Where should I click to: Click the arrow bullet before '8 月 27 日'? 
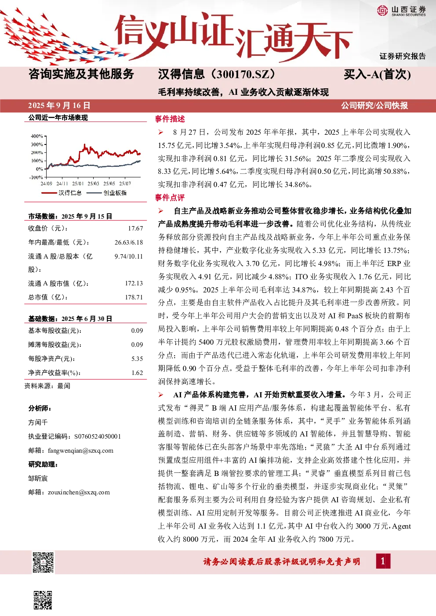click(x=161, y=132)
